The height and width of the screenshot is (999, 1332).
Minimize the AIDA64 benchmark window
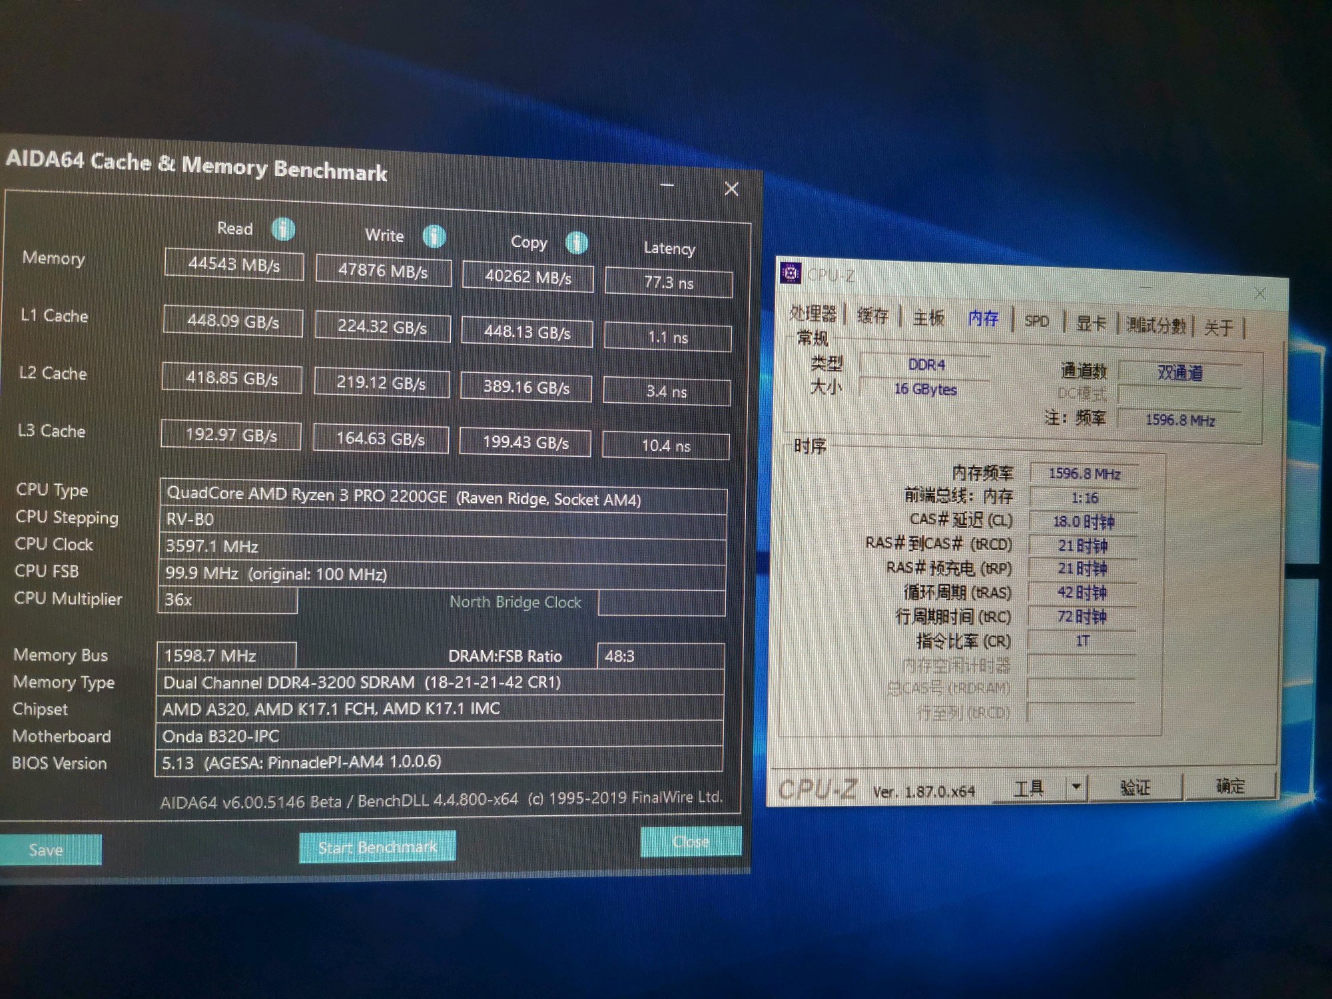[x=667, y=185]
